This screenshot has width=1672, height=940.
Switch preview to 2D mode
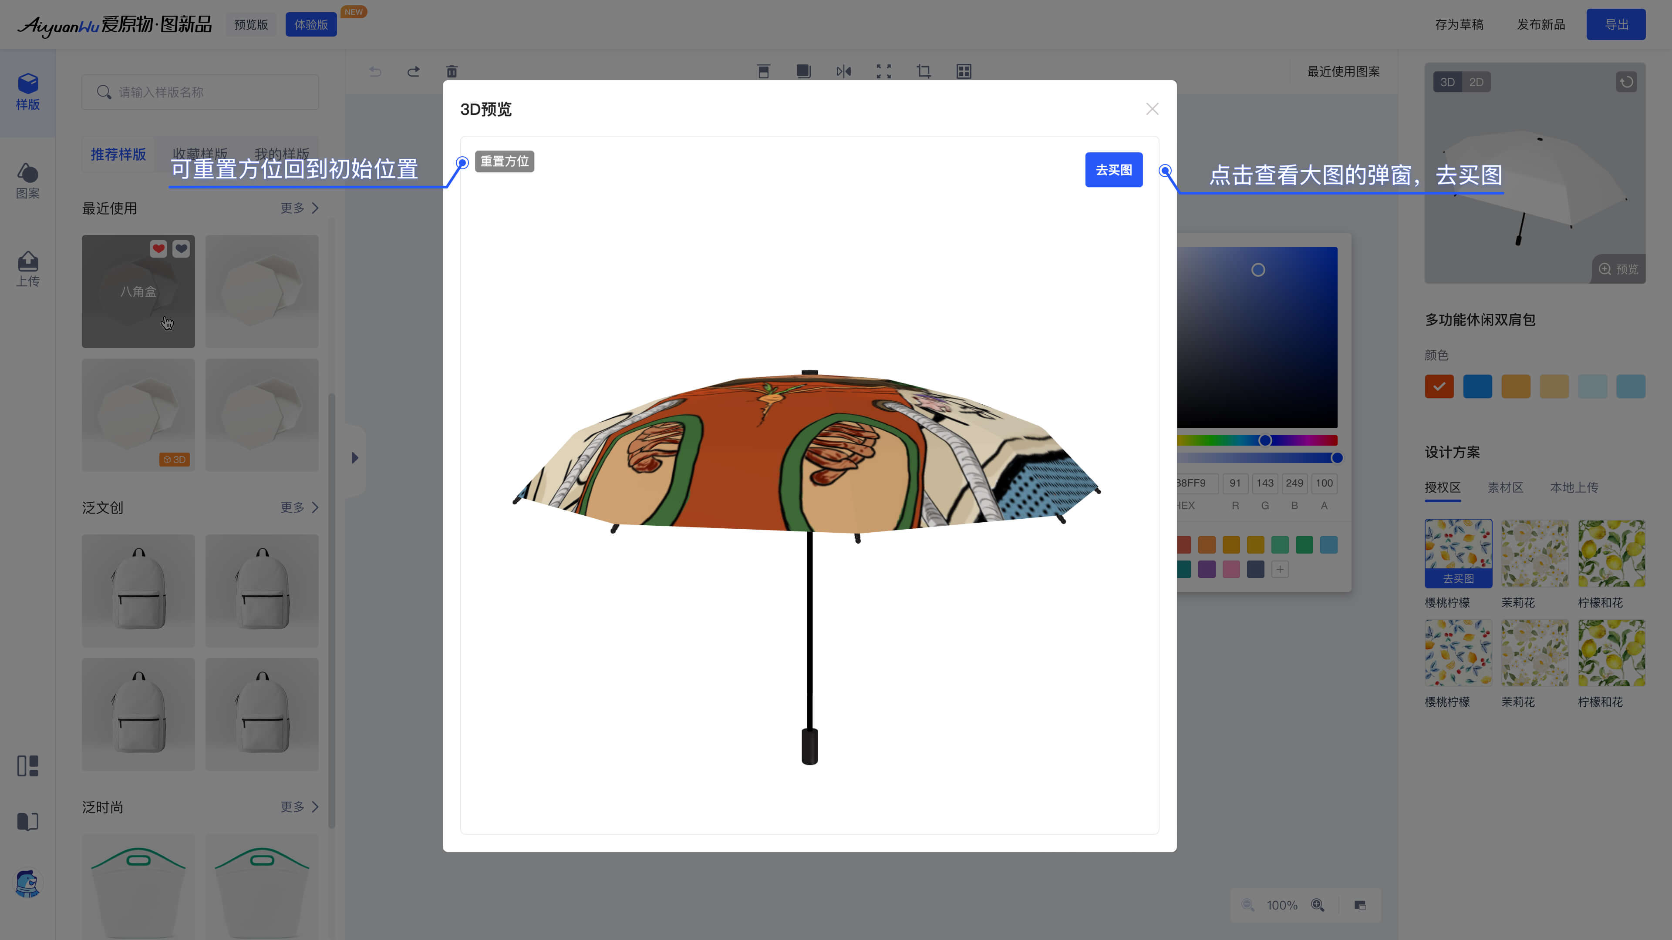point(1476,82)
